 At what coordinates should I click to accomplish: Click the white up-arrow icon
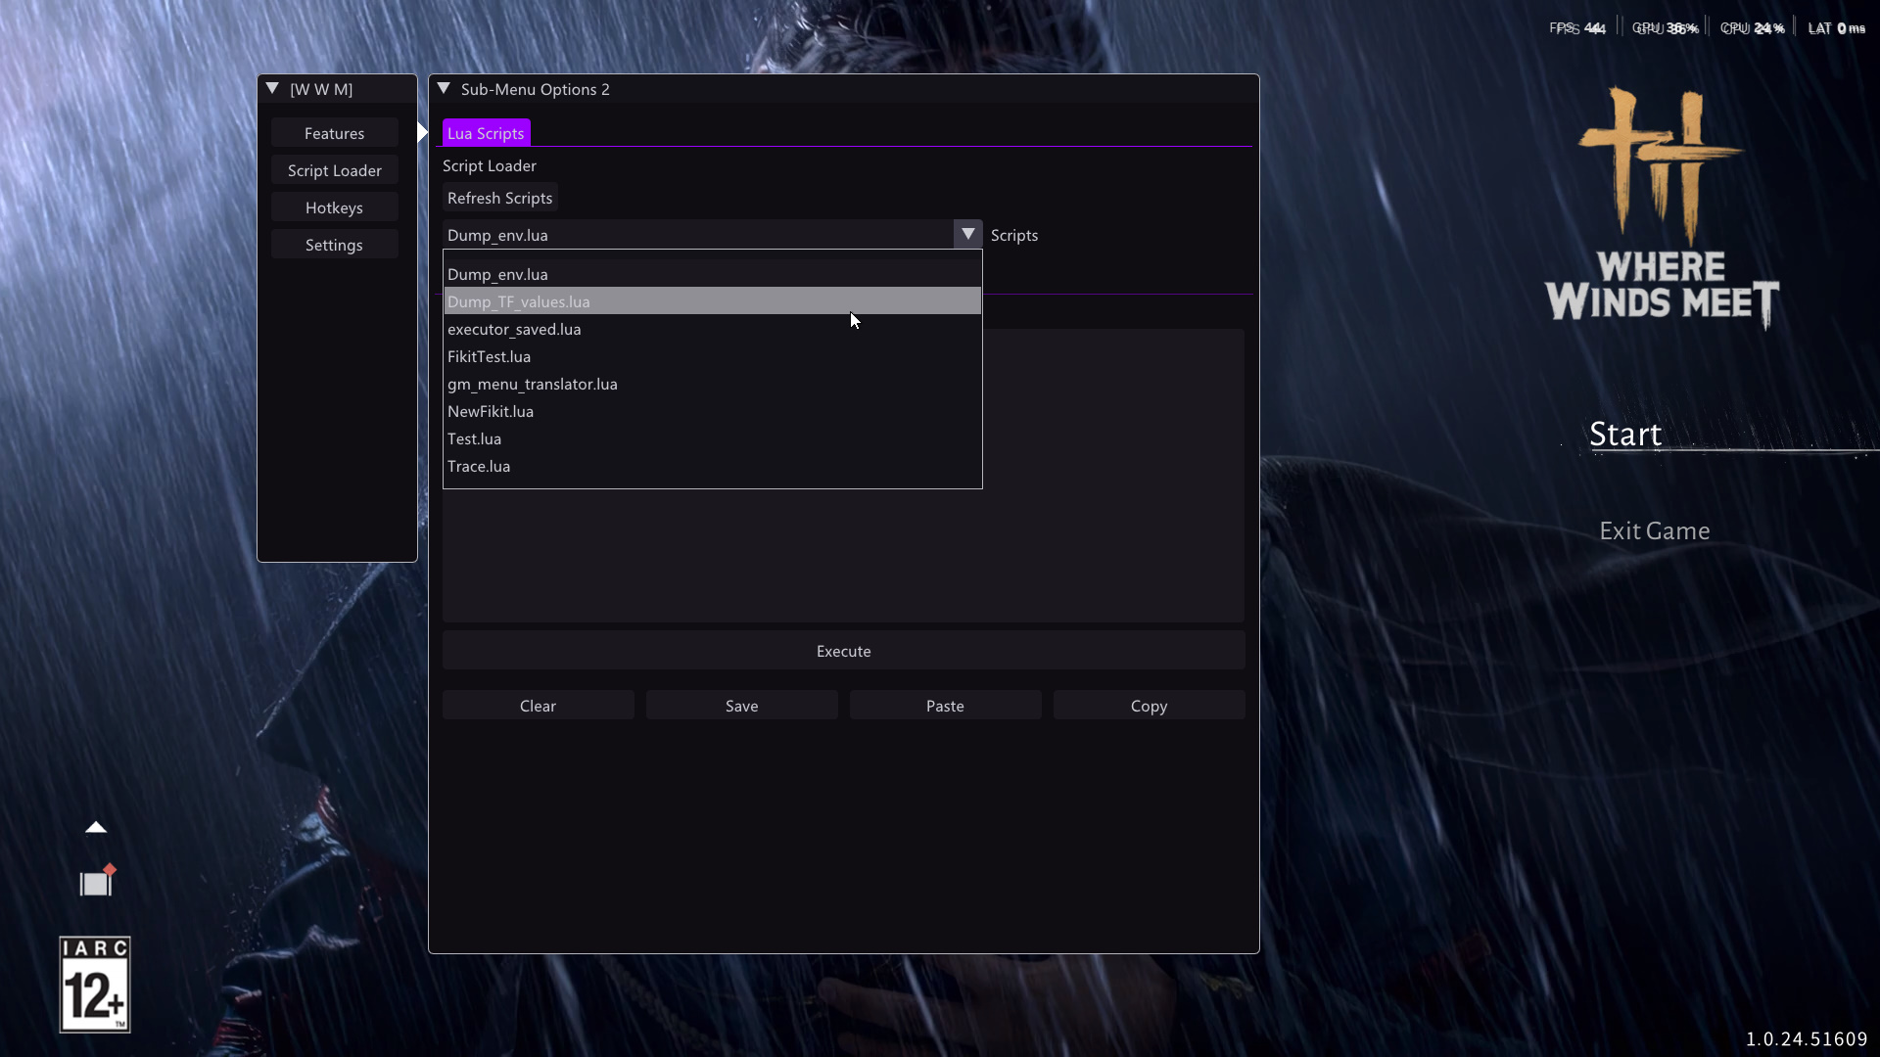tap(96, 828)
